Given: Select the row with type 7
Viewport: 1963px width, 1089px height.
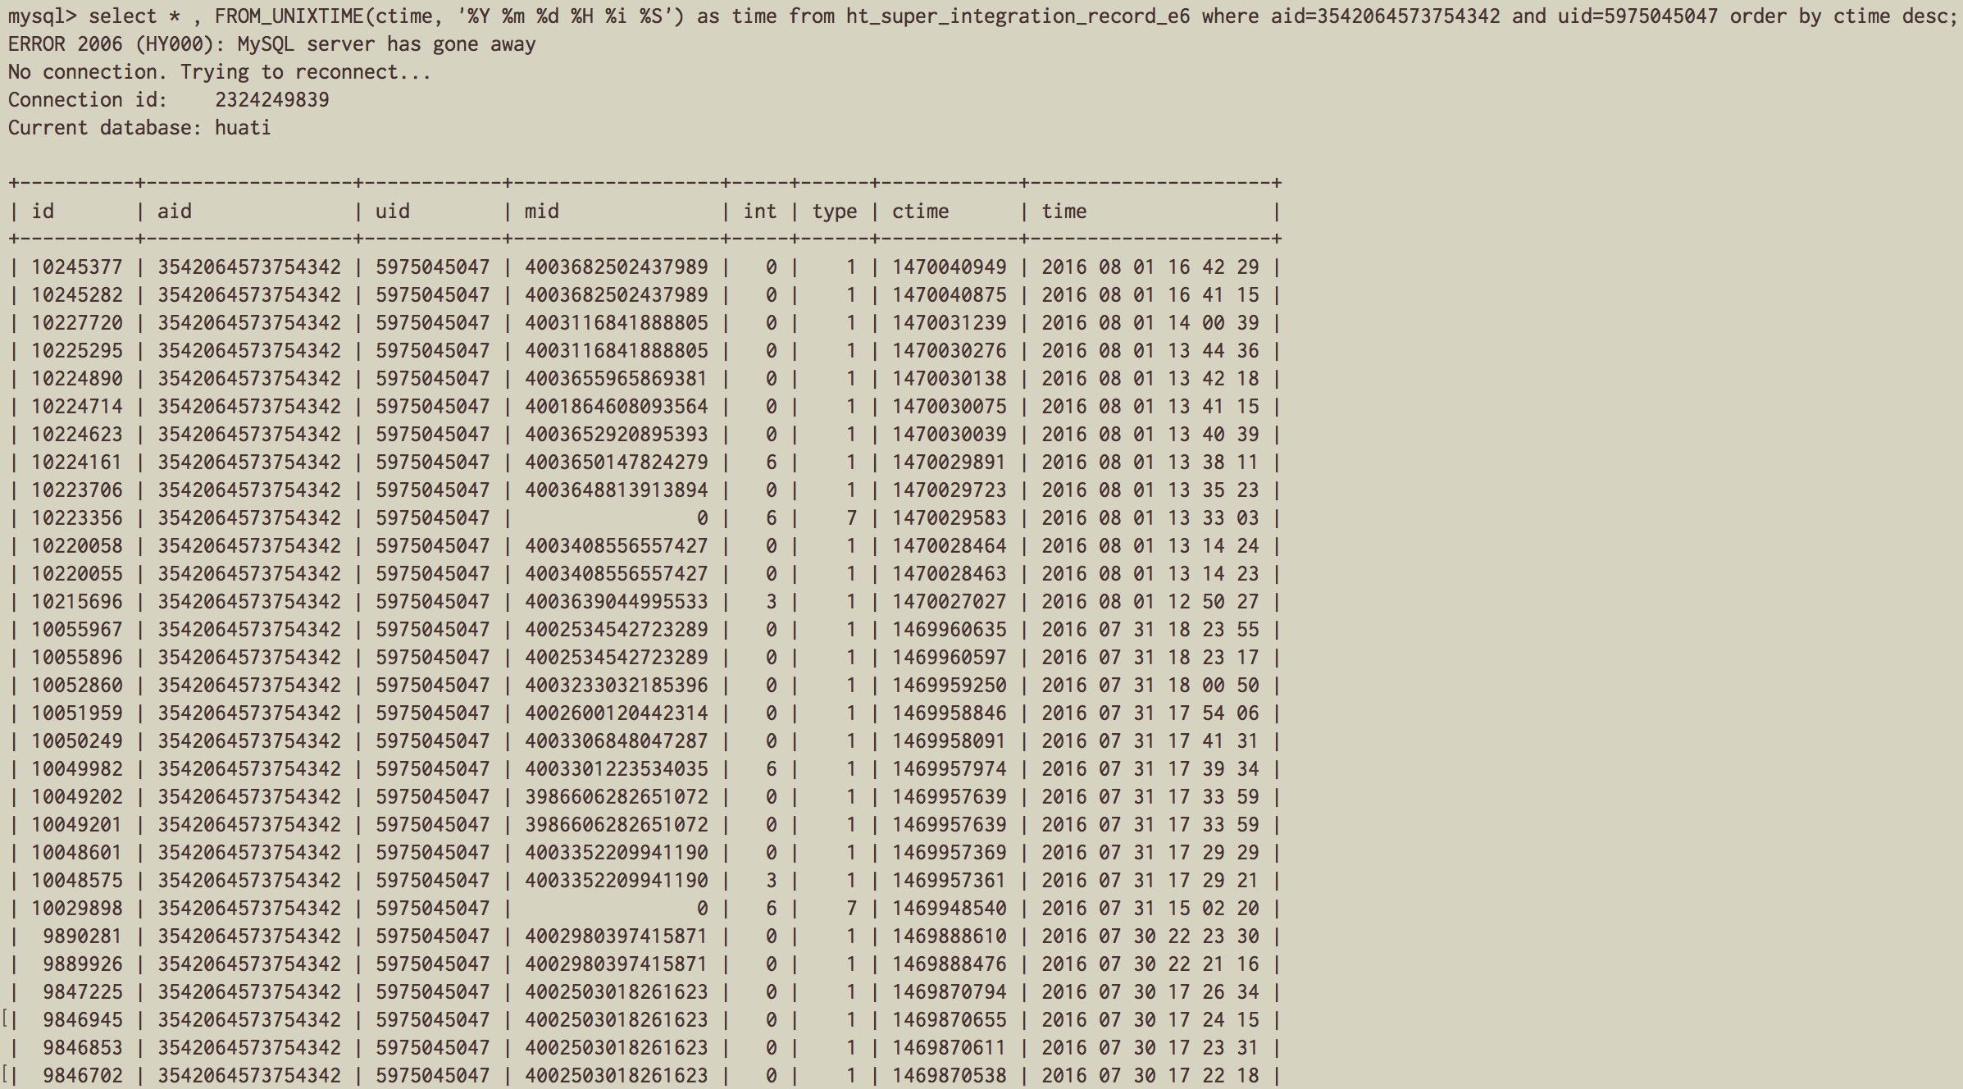Looking at the screenshot, I should point(850,517).
